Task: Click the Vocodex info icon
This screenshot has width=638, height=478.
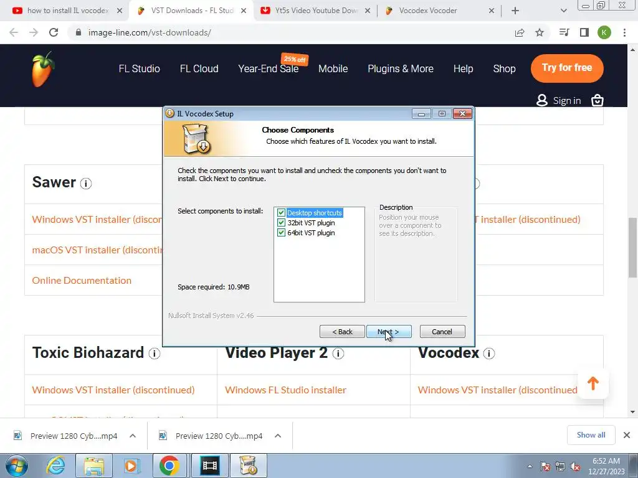Action: 489,354
